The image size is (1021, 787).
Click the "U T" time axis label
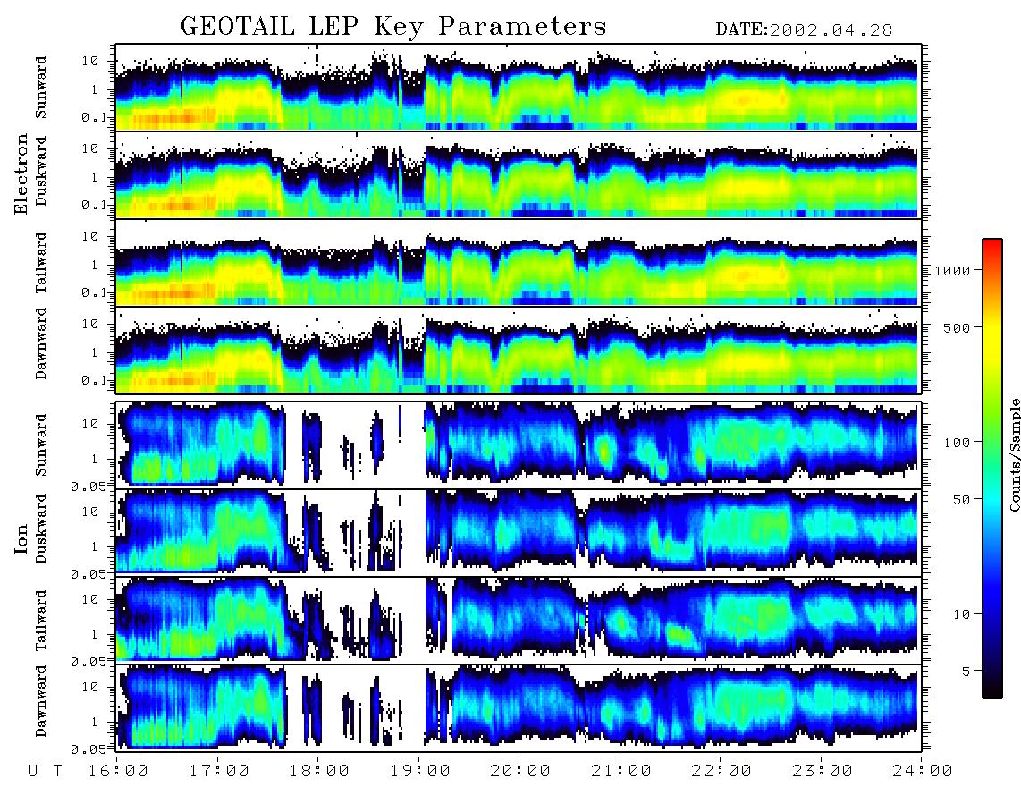tap(45, 772)
